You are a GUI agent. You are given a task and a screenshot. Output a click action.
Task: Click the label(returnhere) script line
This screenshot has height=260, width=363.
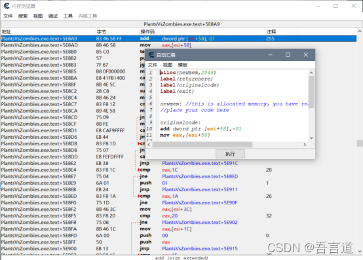click(186, 79)
